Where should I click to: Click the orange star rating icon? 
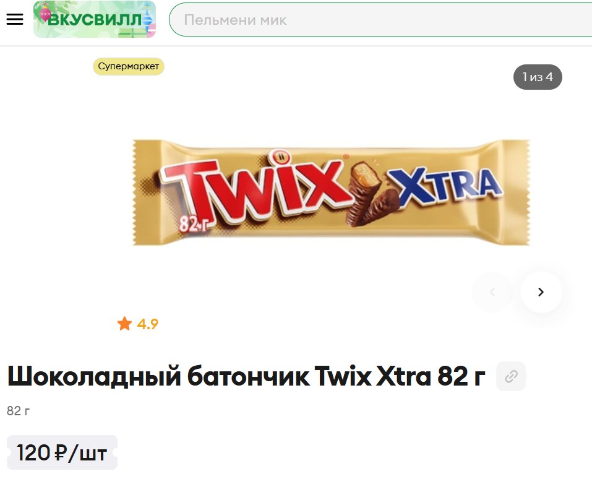[124, 324]
